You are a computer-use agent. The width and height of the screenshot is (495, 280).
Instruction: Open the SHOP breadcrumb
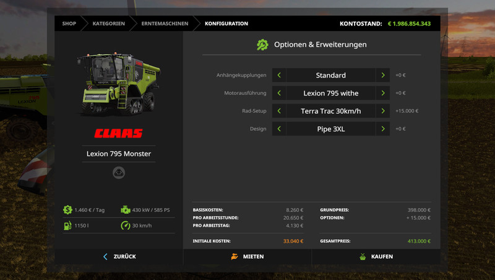coord(69,24)
